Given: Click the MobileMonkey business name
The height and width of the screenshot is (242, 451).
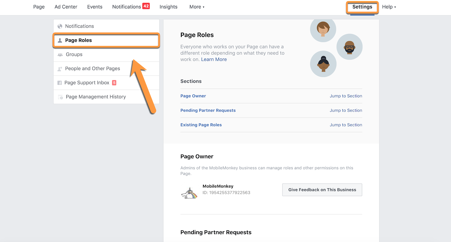Looking at the screenshot, I should (218, 186).
